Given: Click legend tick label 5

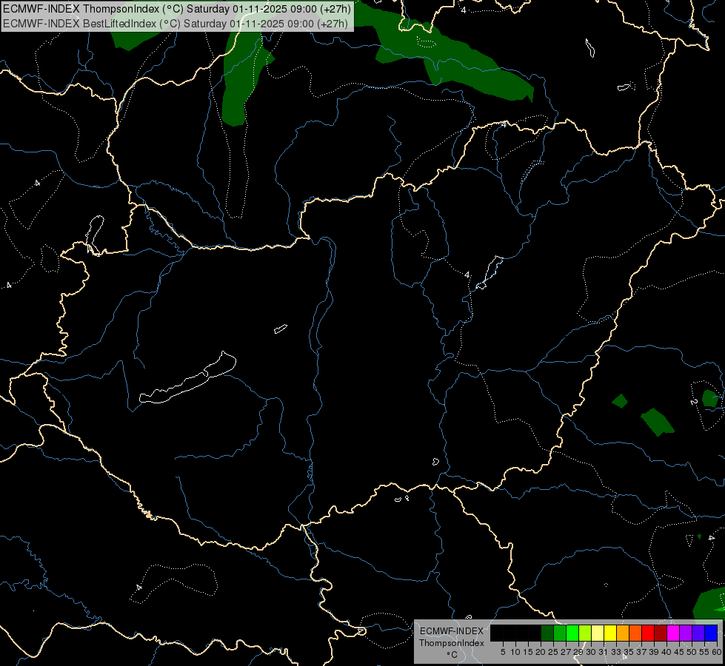Looking at the screenshot, I should [x=503, y=652].
